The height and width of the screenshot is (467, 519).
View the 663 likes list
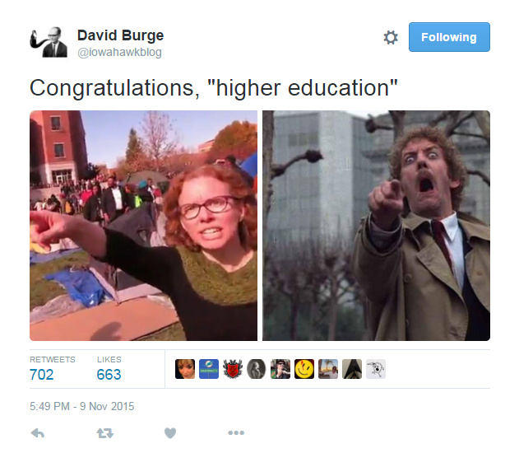point(109,369)
